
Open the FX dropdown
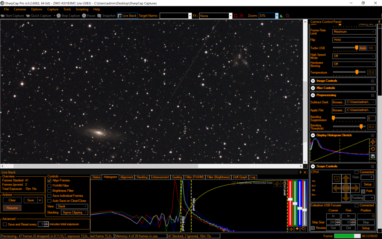coord(230,16)
